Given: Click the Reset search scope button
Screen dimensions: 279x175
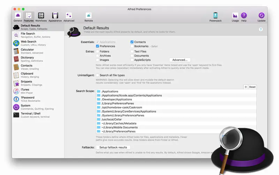Looking at the screenshot, I should tap(252, 87).
